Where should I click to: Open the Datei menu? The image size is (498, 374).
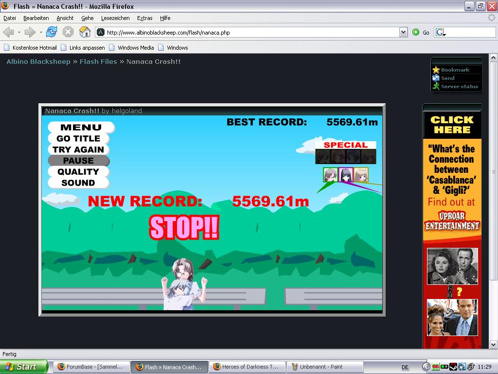click(10, 18)
